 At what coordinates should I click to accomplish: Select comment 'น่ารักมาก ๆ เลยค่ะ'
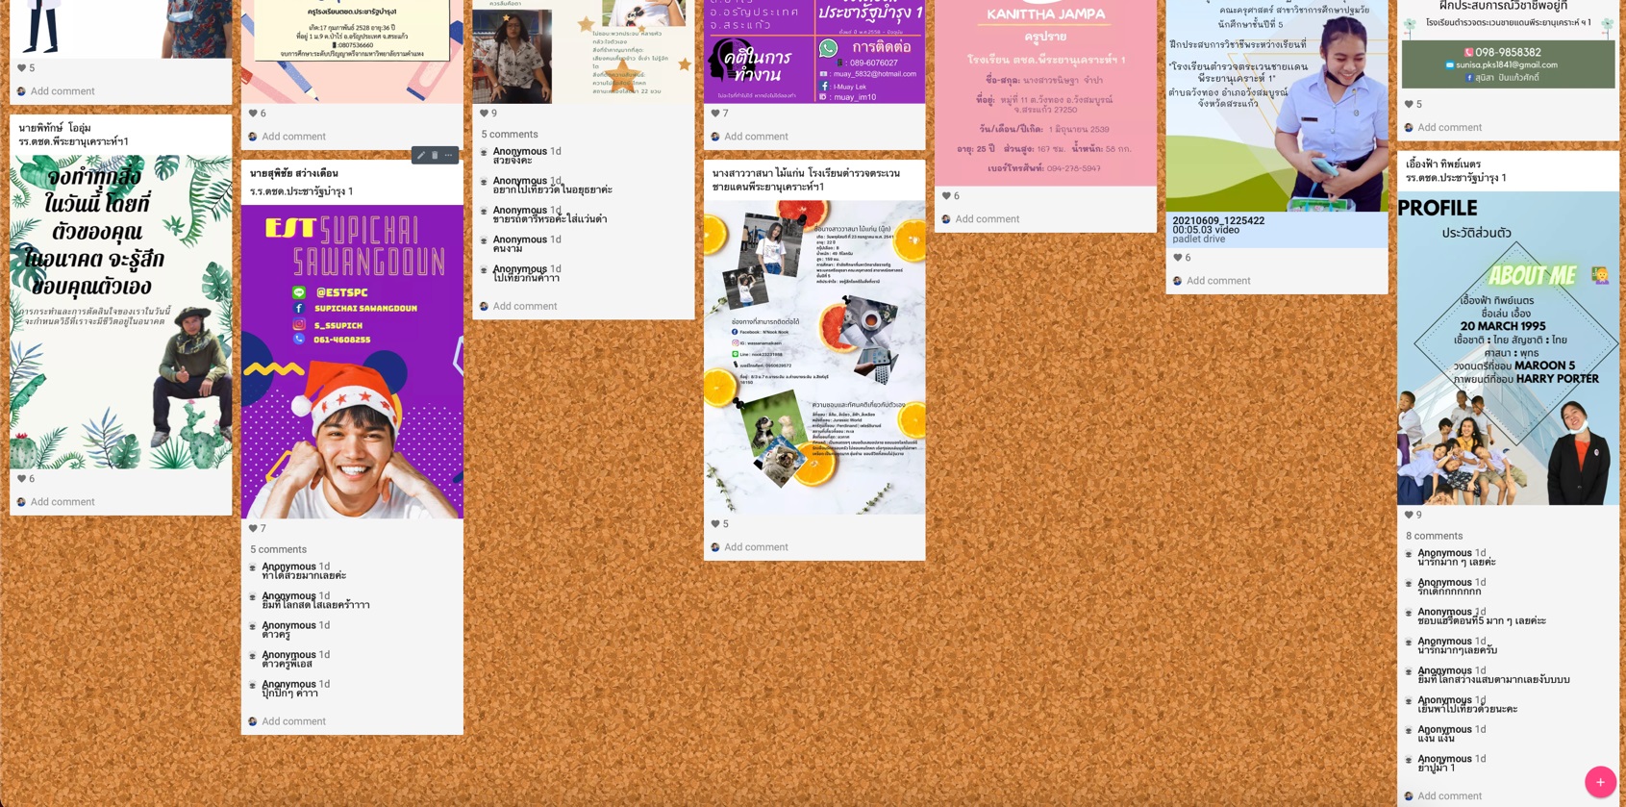(x=1457, y=563)
